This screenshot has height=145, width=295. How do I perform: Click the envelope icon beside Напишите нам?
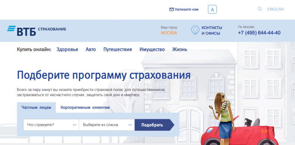click(172, 9)
